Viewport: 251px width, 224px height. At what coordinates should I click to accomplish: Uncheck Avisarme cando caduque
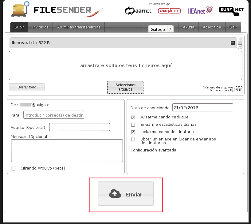[133, 117]
